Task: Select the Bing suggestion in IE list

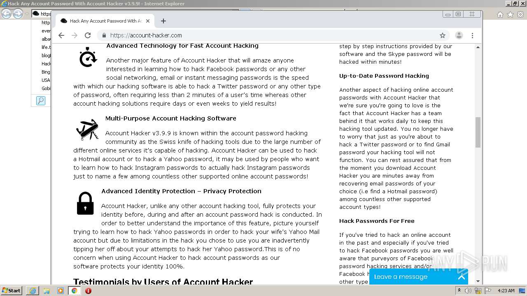Action: click(x=46, y=72)
